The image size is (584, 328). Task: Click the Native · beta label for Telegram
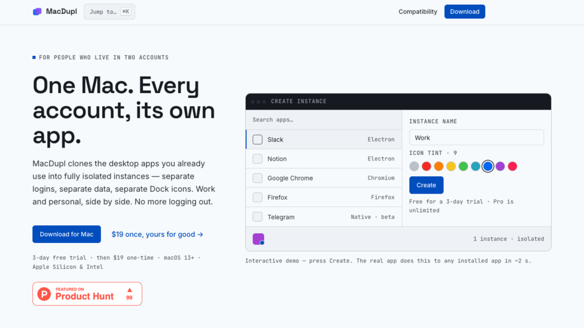tap(372, 217)
